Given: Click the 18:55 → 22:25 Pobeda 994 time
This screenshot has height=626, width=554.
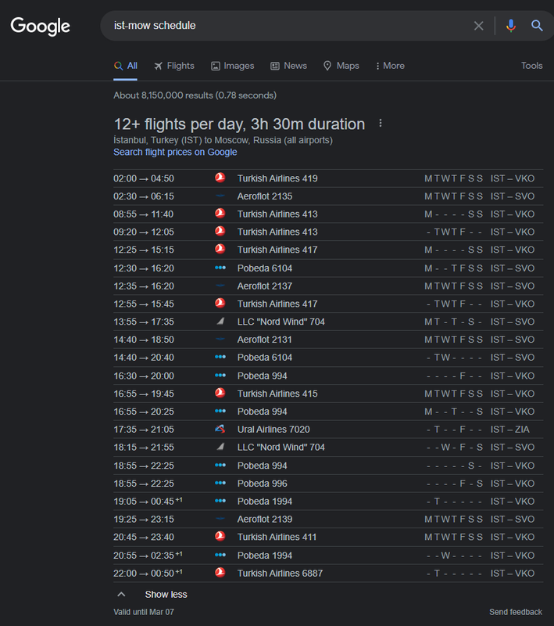Looking at the screenshot, I should click(x=144, y=466).
